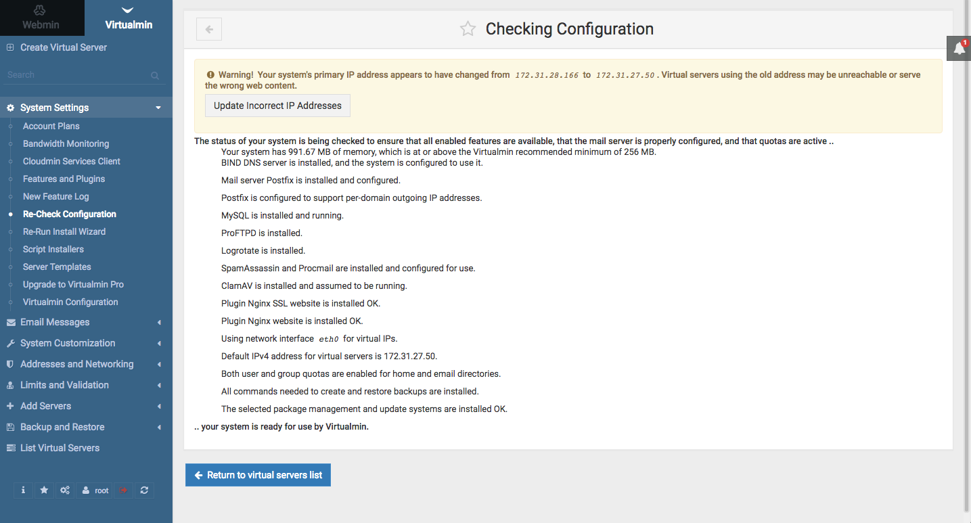Expand the System Customization section
This screenshot has height=523, width=971.
pyautogui.click(x=86, y=343)
